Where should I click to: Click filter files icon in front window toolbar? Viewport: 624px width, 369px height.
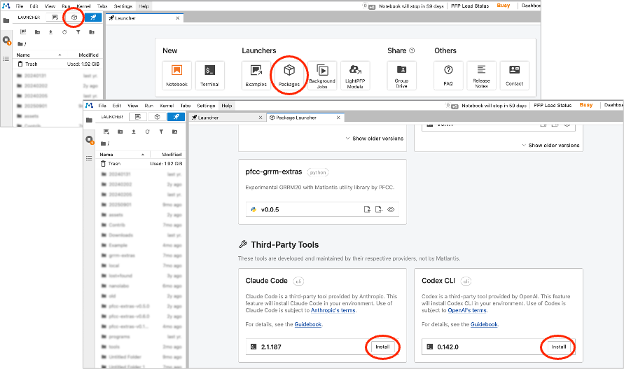click(x=161, y=132)
